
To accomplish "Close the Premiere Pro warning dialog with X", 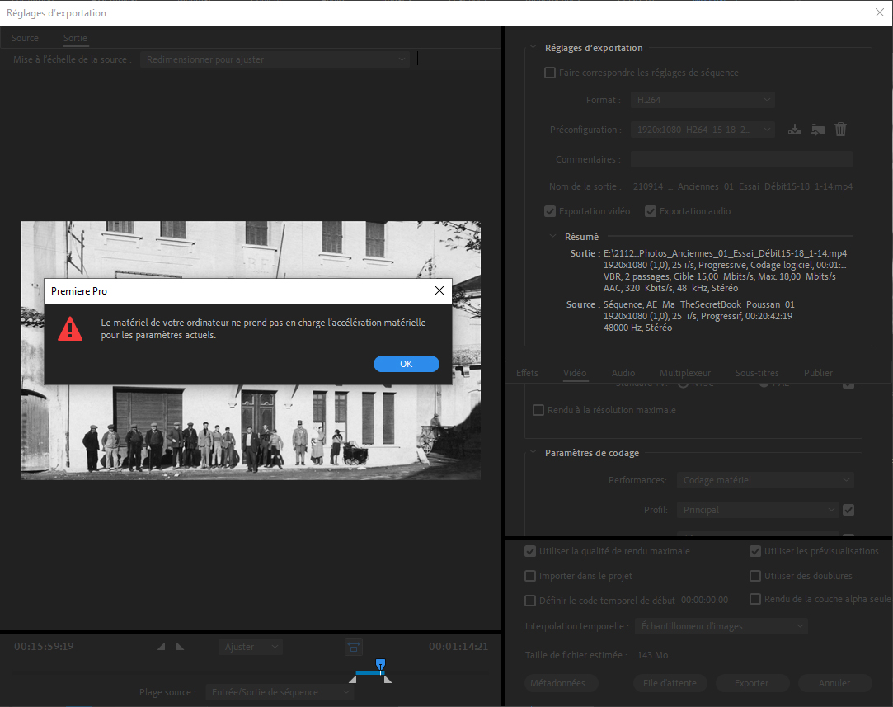I will (439, 290).
